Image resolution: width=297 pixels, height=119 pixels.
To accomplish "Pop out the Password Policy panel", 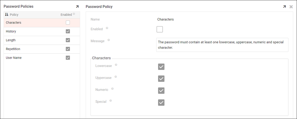I will pyautogui.click(x=284, y=7).
